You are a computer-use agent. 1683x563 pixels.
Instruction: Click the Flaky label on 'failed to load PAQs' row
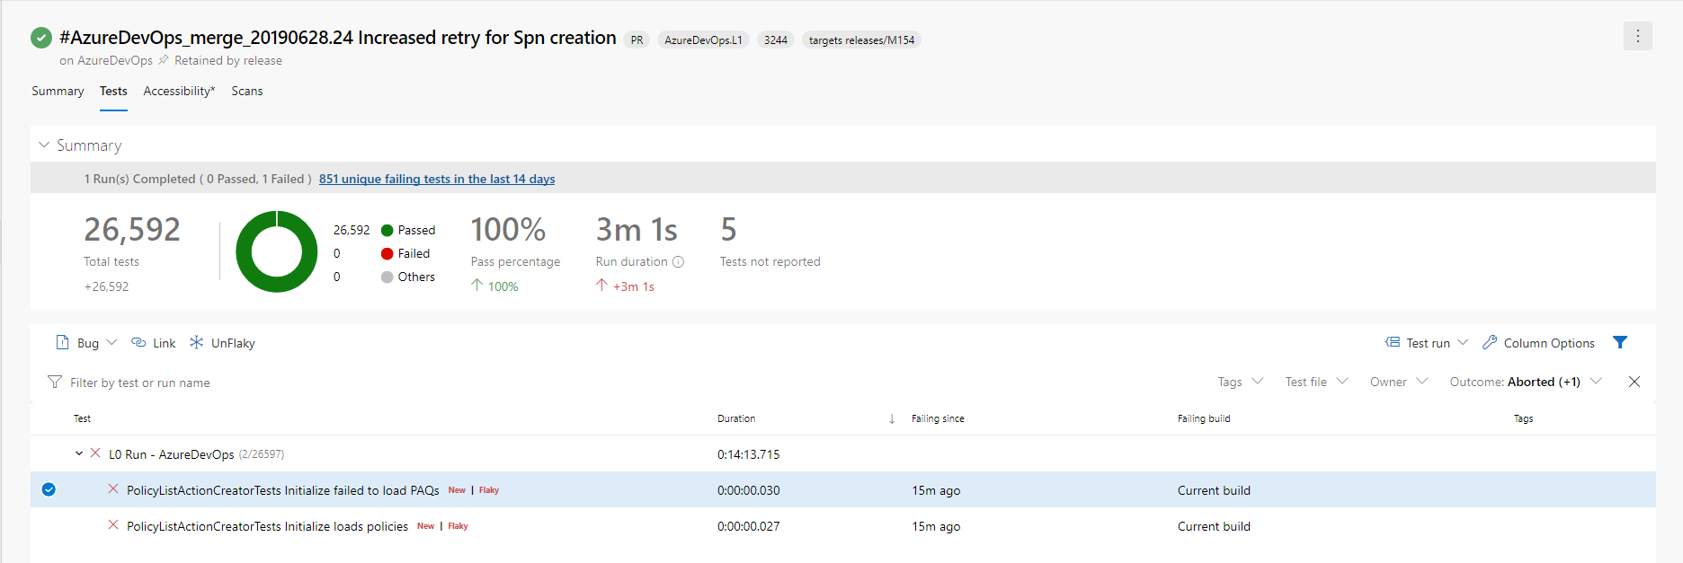(x=489, y=490)
